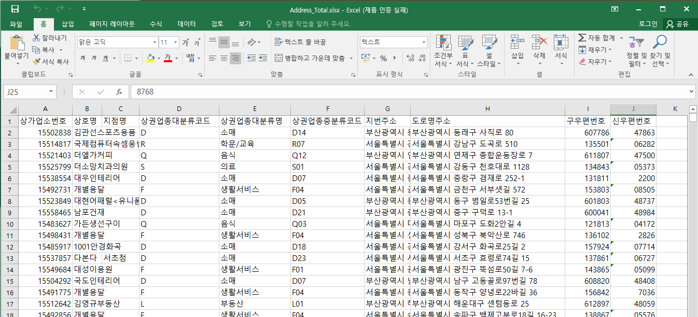Switch to Page Layout (페이지 레이아웃) tab
Image resolution: width=698 pixels, height=317 pixels.
click(111, 24)
